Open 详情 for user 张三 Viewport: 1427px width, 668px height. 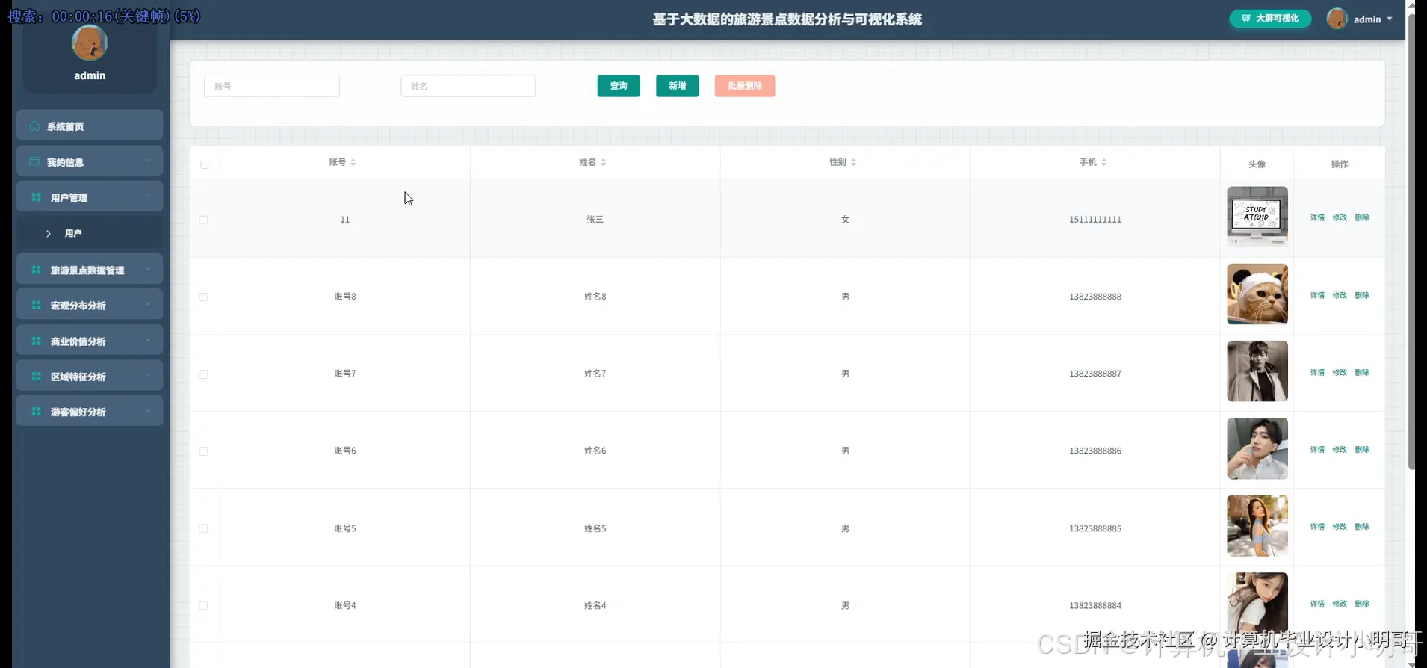(x=1317, y=218)
